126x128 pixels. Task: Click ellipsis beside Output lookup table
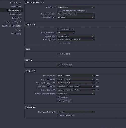click(x=97, y=79)
